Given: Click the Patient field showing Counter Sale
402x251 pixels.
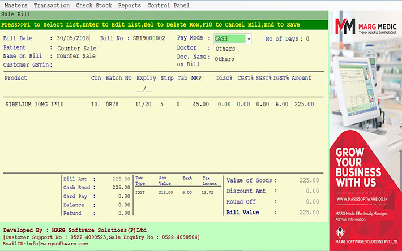Looking at the screenshot, I should point(76,48).
